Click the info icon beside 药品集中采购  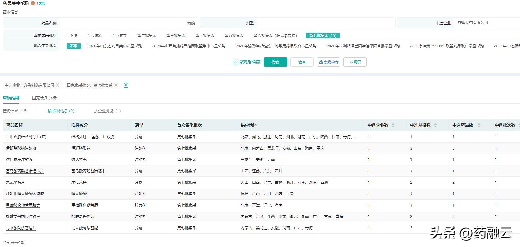(33, 3)
